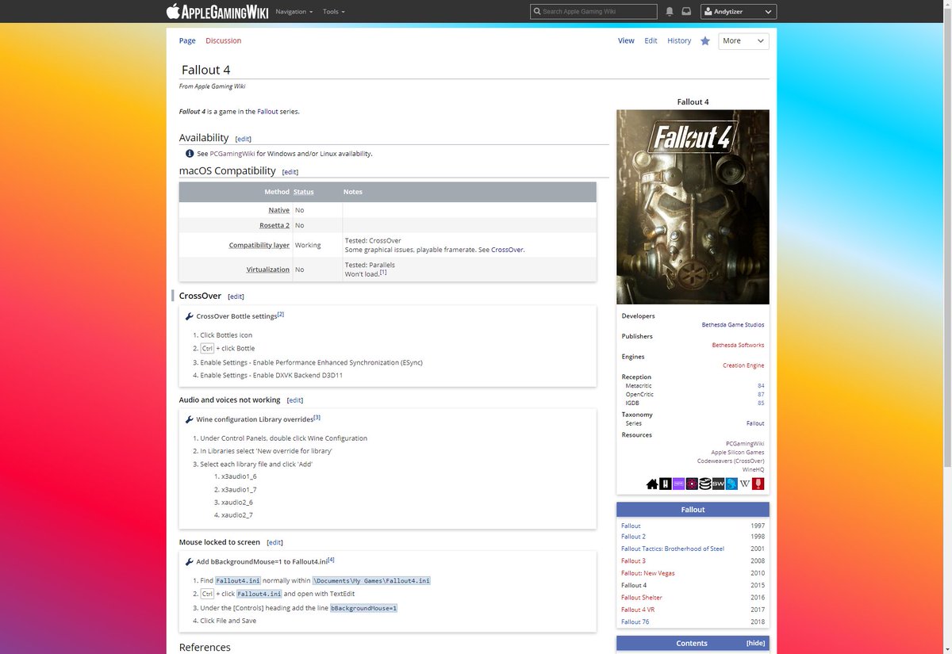Image resolution: width=952 pixels, height=654 pixels.
Task: Sort the table by Status column header
Action: 303,192
